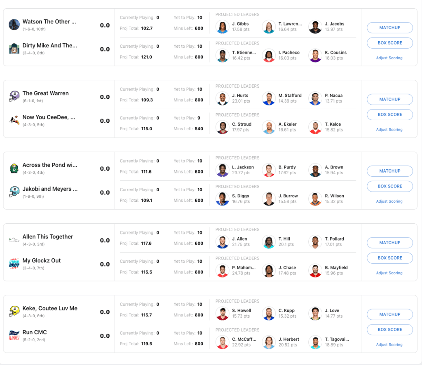
Task: Click Run CMC team logo
Action: tap(14, 335)
